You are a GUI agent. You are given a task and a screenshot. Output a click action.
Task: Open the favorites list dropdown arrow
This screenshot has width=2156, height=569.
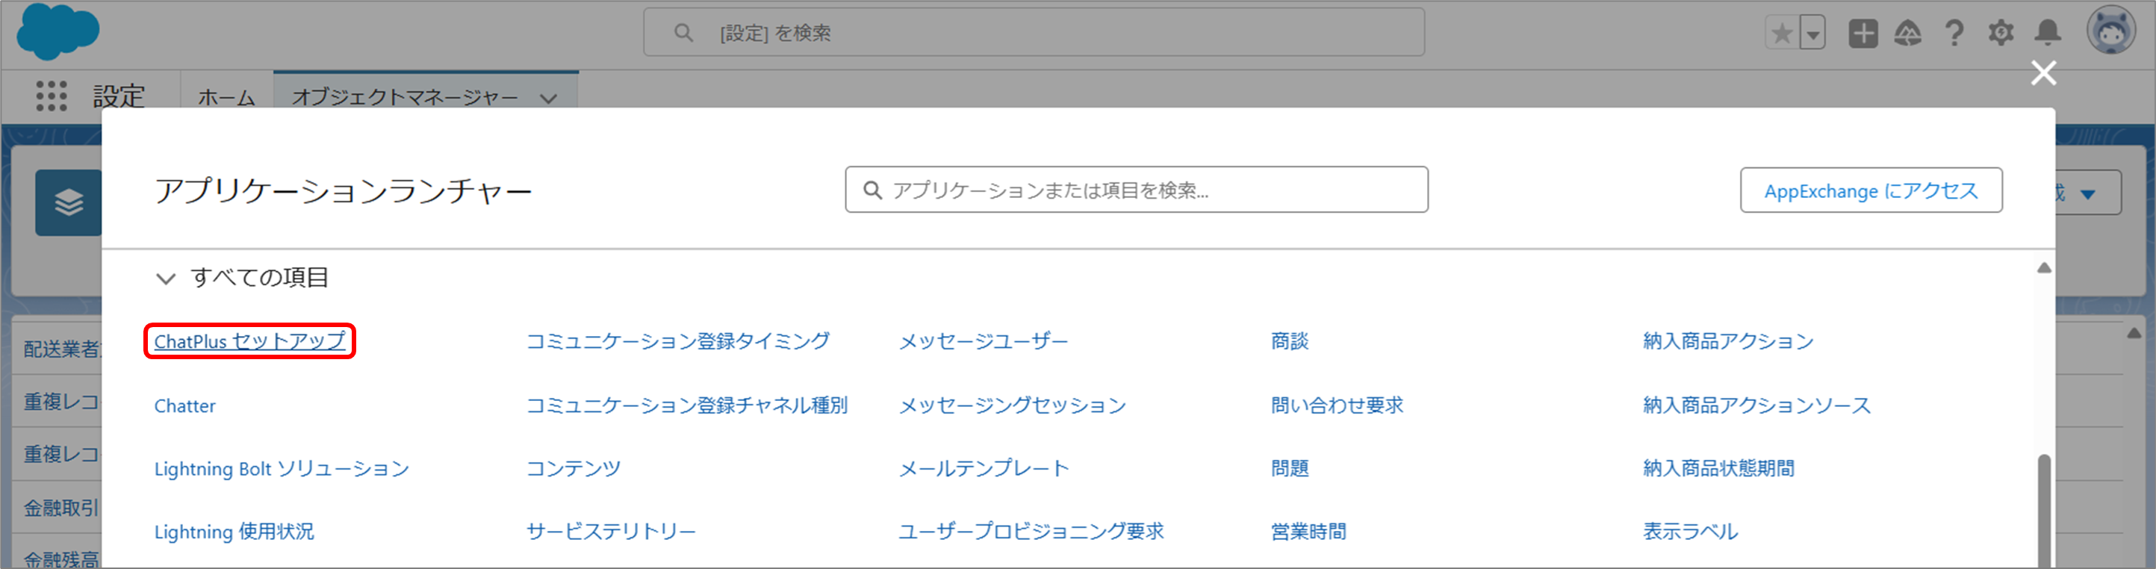click(x=1812, y=34)
